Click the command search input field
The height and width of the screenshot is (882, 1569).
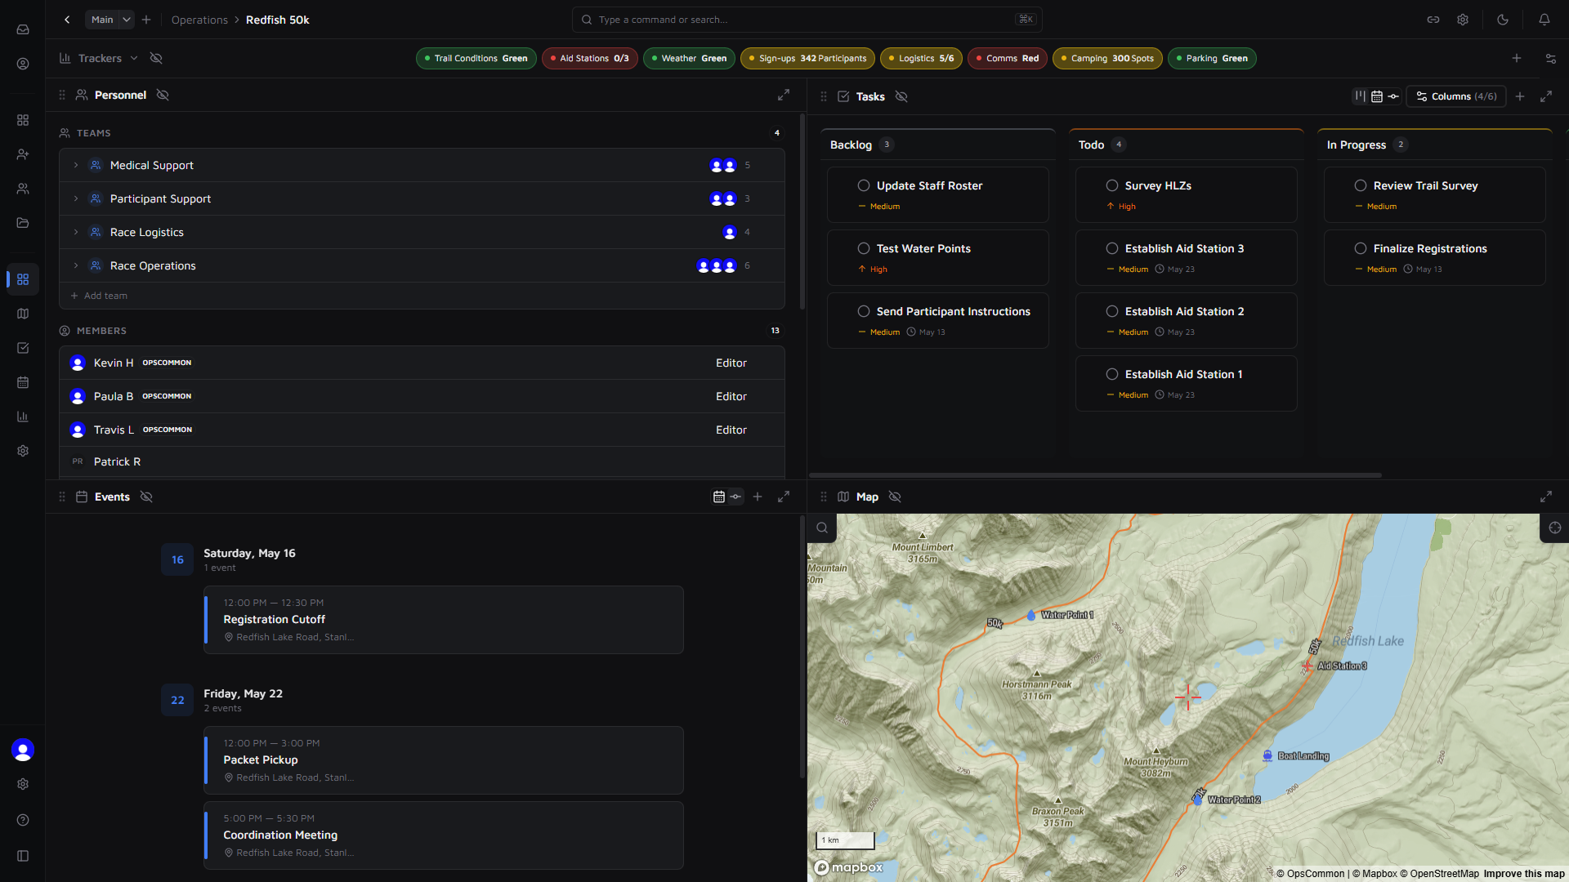[807, 20]
